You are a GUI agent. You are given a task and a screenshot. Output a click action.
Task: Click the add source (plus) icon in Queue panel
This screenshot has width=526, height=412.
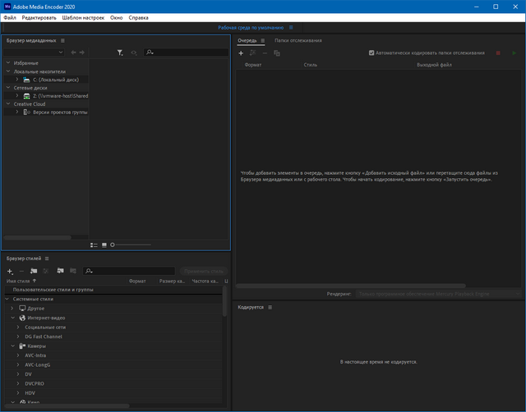click(241, 53)
